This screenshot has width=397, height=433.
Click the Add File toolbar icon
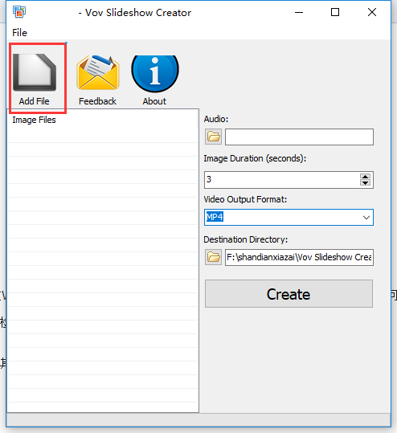coord(35,72)
